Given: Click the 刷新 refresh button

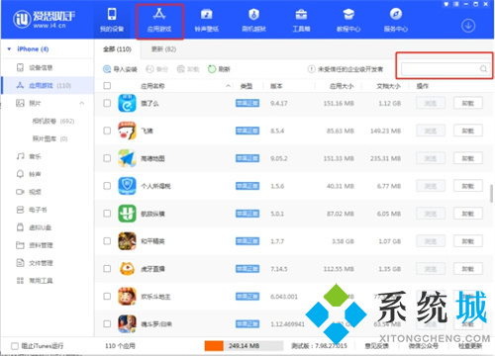Looking at the screenshot, I should coord(219,69).
